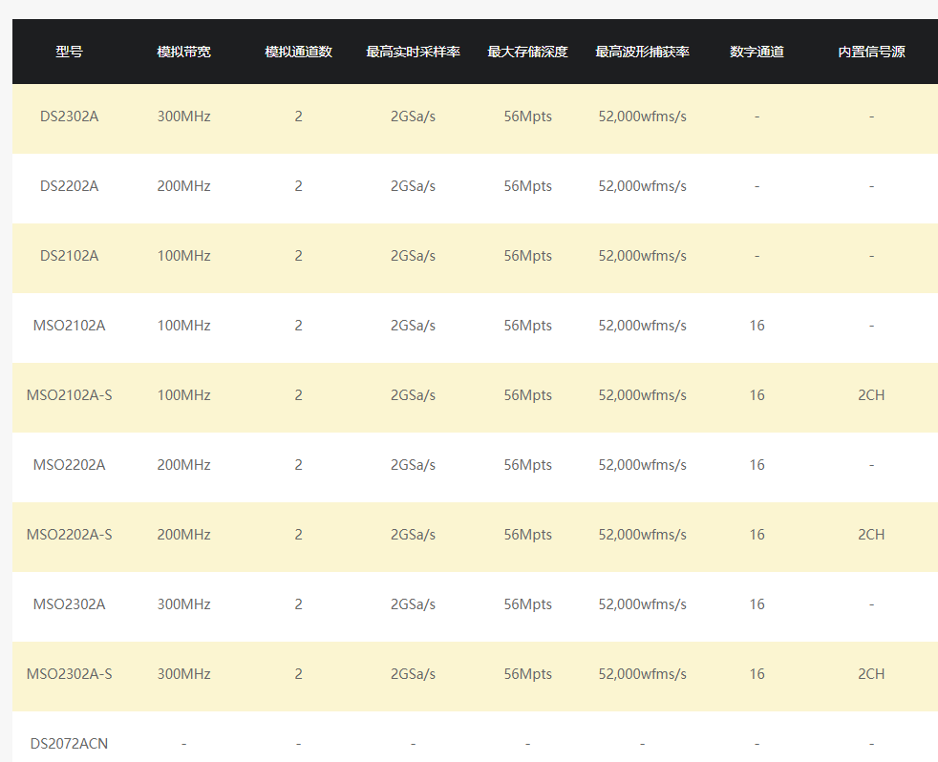Click 2CH signal source in MSO2202A-S row

coord(871,535)
